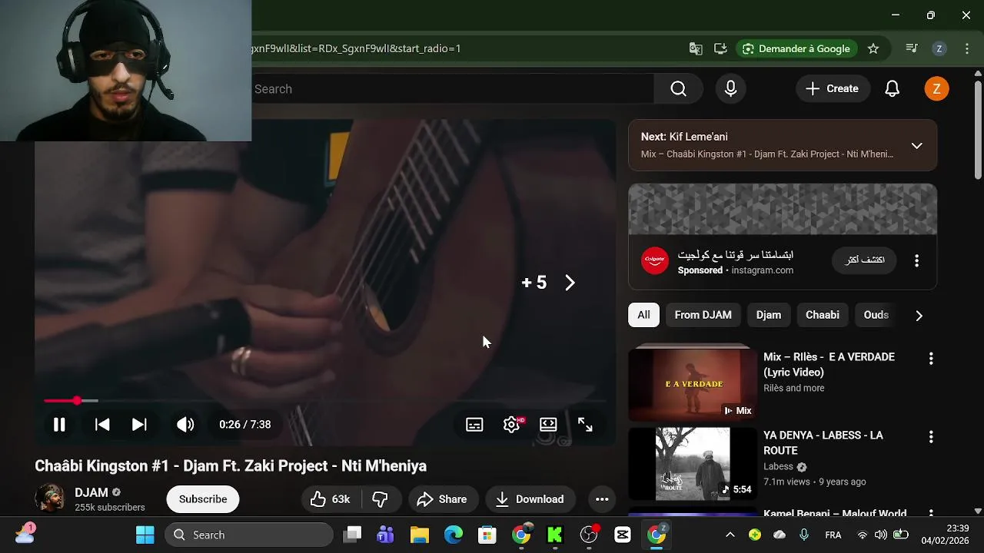Open video settings gear
Screen dimensions: 984x553
(512, 424)
